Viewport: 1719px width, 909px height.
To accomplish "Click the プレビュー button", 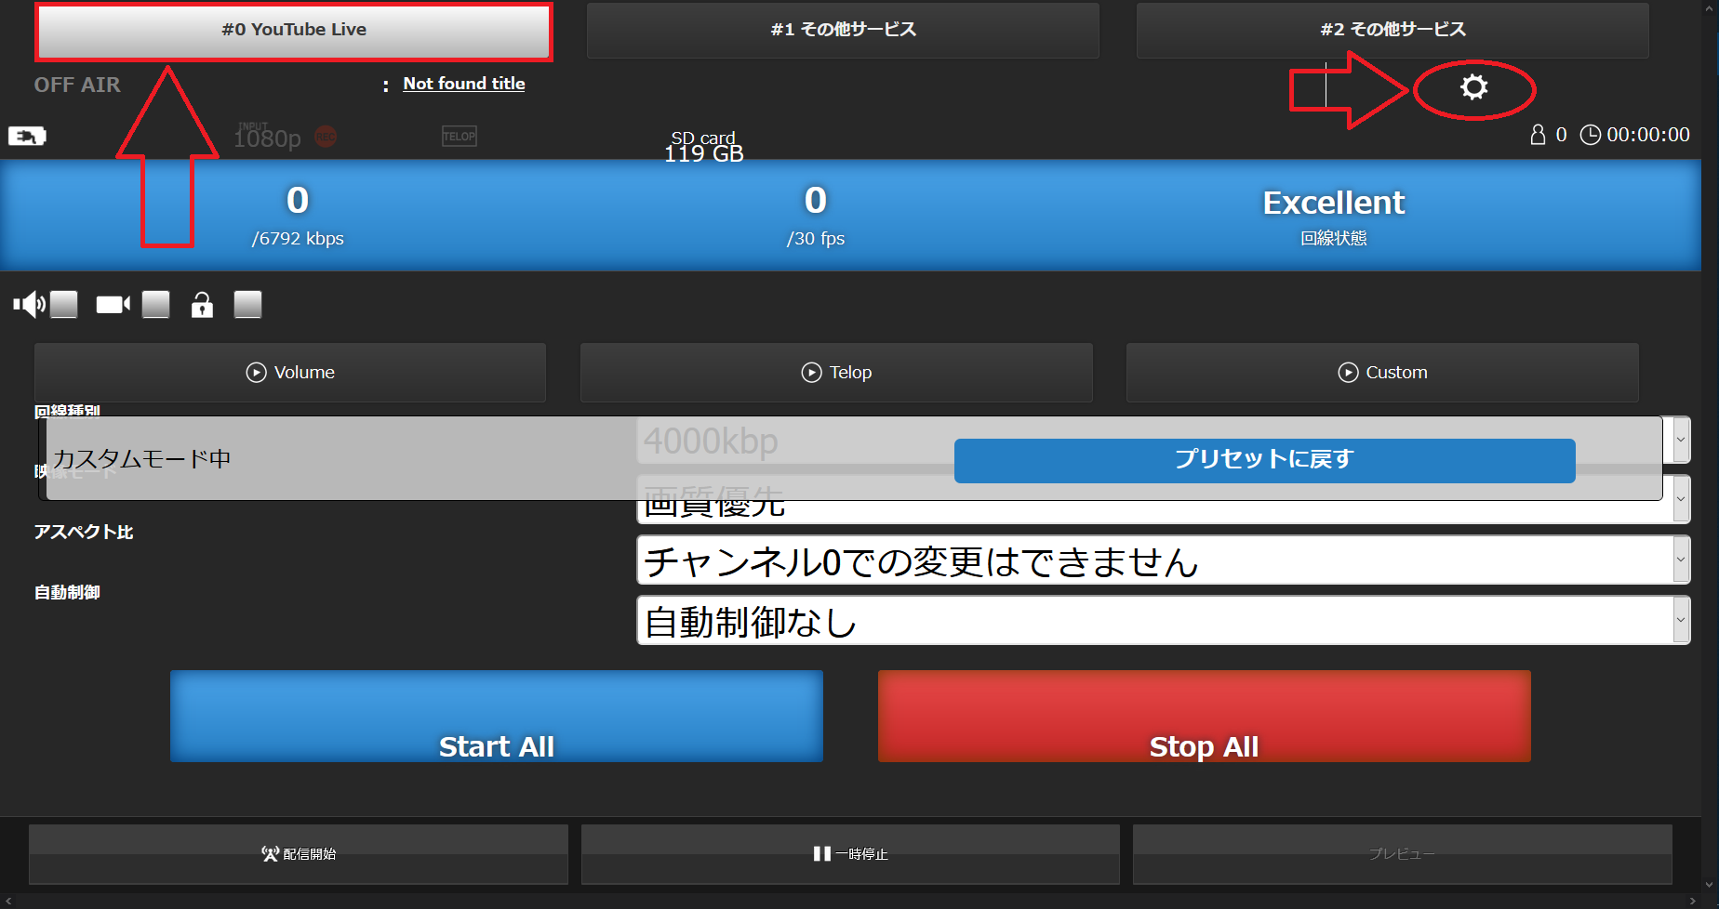I will (x=1402, y=854).
